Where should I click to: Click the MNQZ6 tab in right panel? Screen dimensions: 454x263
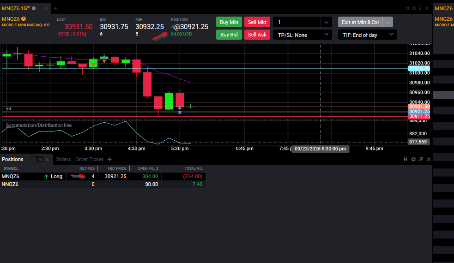[443, 8]
